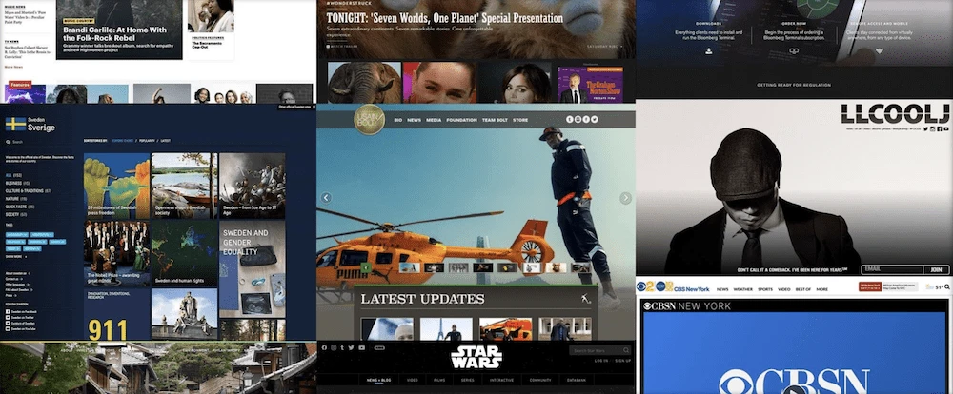Click the Bloomberg remote access wifi icon
Image resolution: width=953 pixels, height=394 pixels.
879,51
